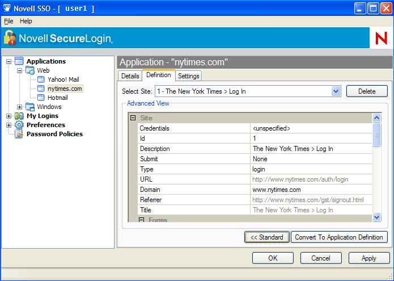Click the Domain property name
Screen dimensions: 394x281
(x=150, y=190)
